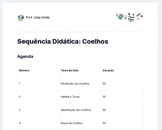This screenshot has width=162, height=130.
Task: Click lesson number 4 cell
Action: (38, 123)
